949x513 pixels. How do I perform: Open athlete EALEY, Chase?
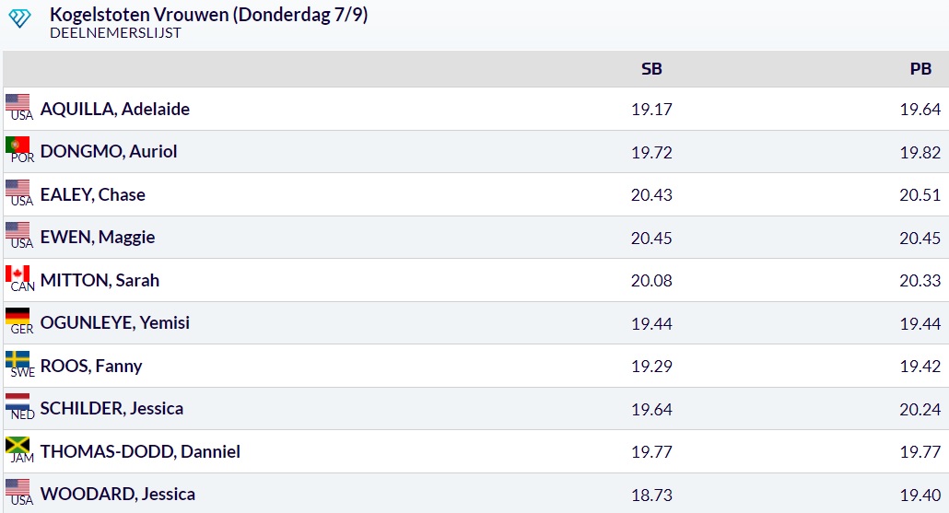tap(93, 194)
